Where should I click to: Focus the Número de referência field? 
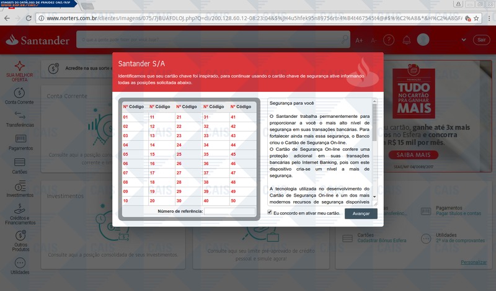click(229, 211)
